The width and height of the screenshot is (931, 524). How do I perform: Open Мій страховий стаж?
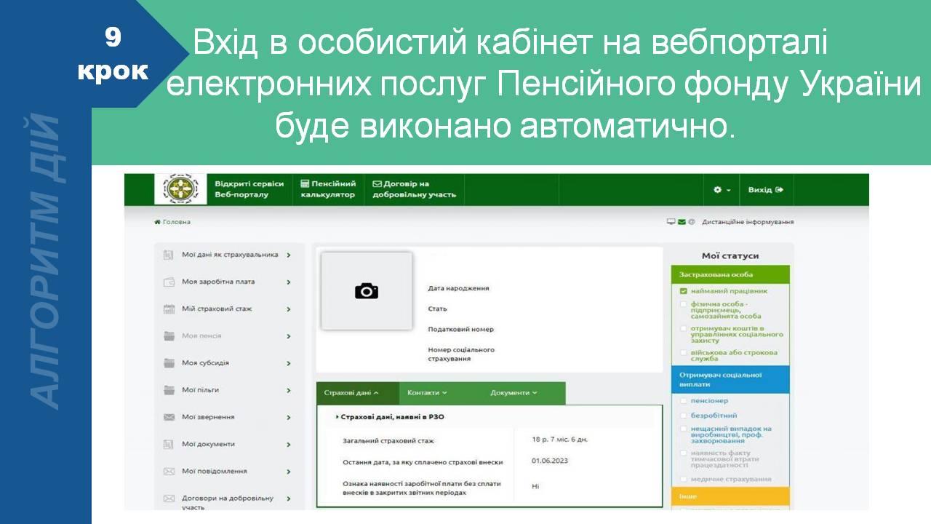coord(217,309)
